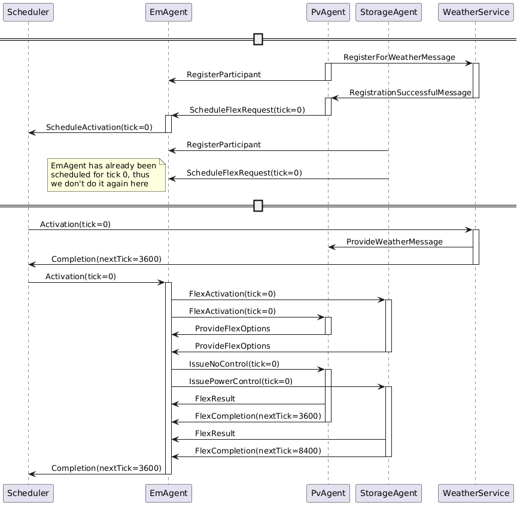Screen dimensions: 520x505
Task: Click the Scheduler participant box at top
Action: coord(28,12)
